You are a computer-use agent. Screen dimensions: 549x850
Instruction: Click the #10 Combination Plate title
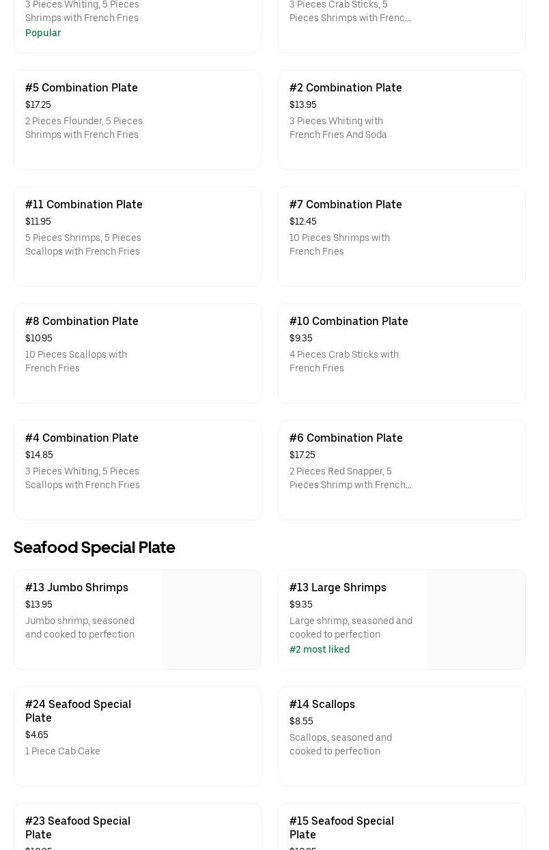tap(348, 321)
